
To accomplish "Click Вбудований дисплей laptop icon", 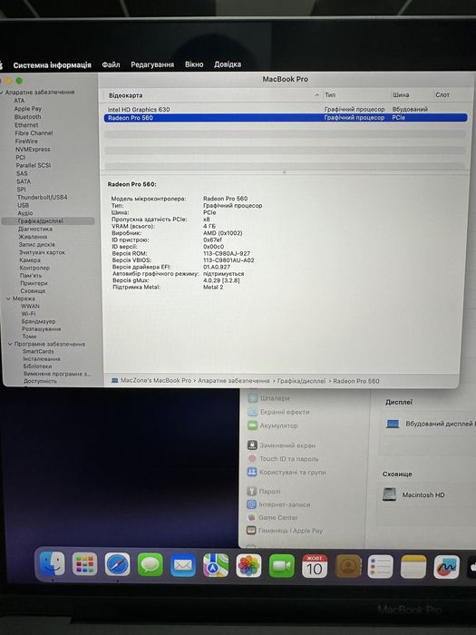I will (x=393, y=424).
